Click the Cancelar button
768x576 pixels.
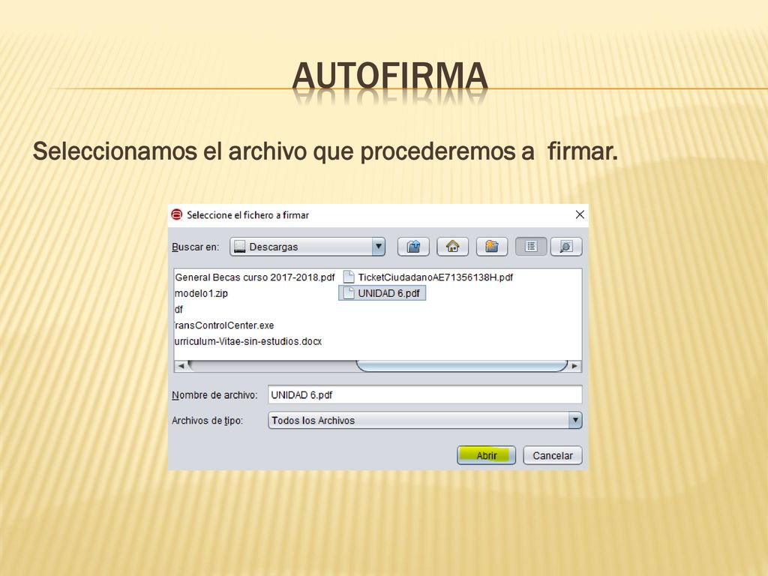553,455
